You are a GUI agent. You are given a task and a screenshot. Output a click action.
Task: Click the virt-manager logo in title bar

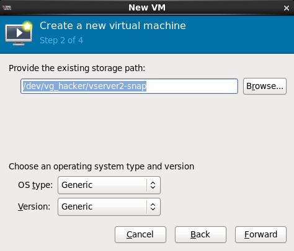(x=7, y=8)
